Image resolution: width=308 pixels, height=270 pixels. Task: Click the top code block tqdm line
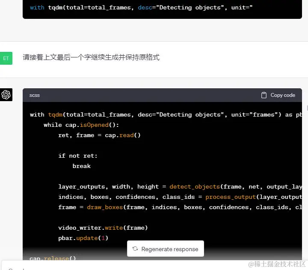coord(141,7)
